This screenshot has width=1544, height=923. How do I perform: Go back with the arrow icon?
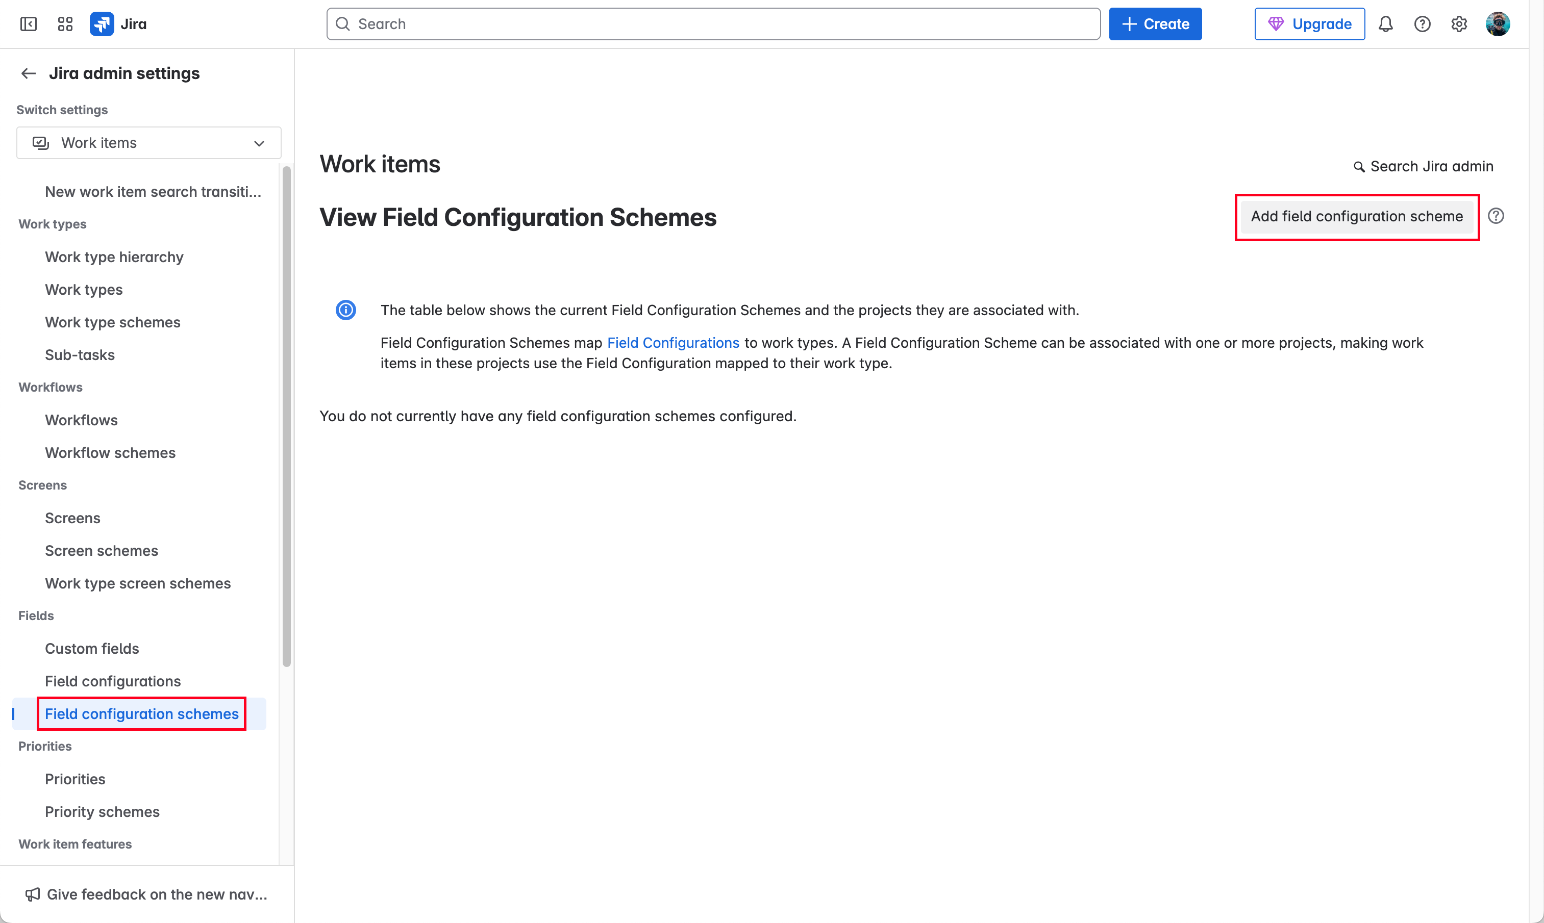(x=29, y=73)
